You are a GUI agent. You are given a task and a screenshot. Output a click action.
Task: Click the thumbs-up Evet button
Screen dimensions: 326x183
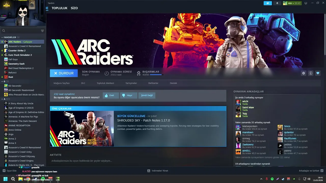[111, 95]
